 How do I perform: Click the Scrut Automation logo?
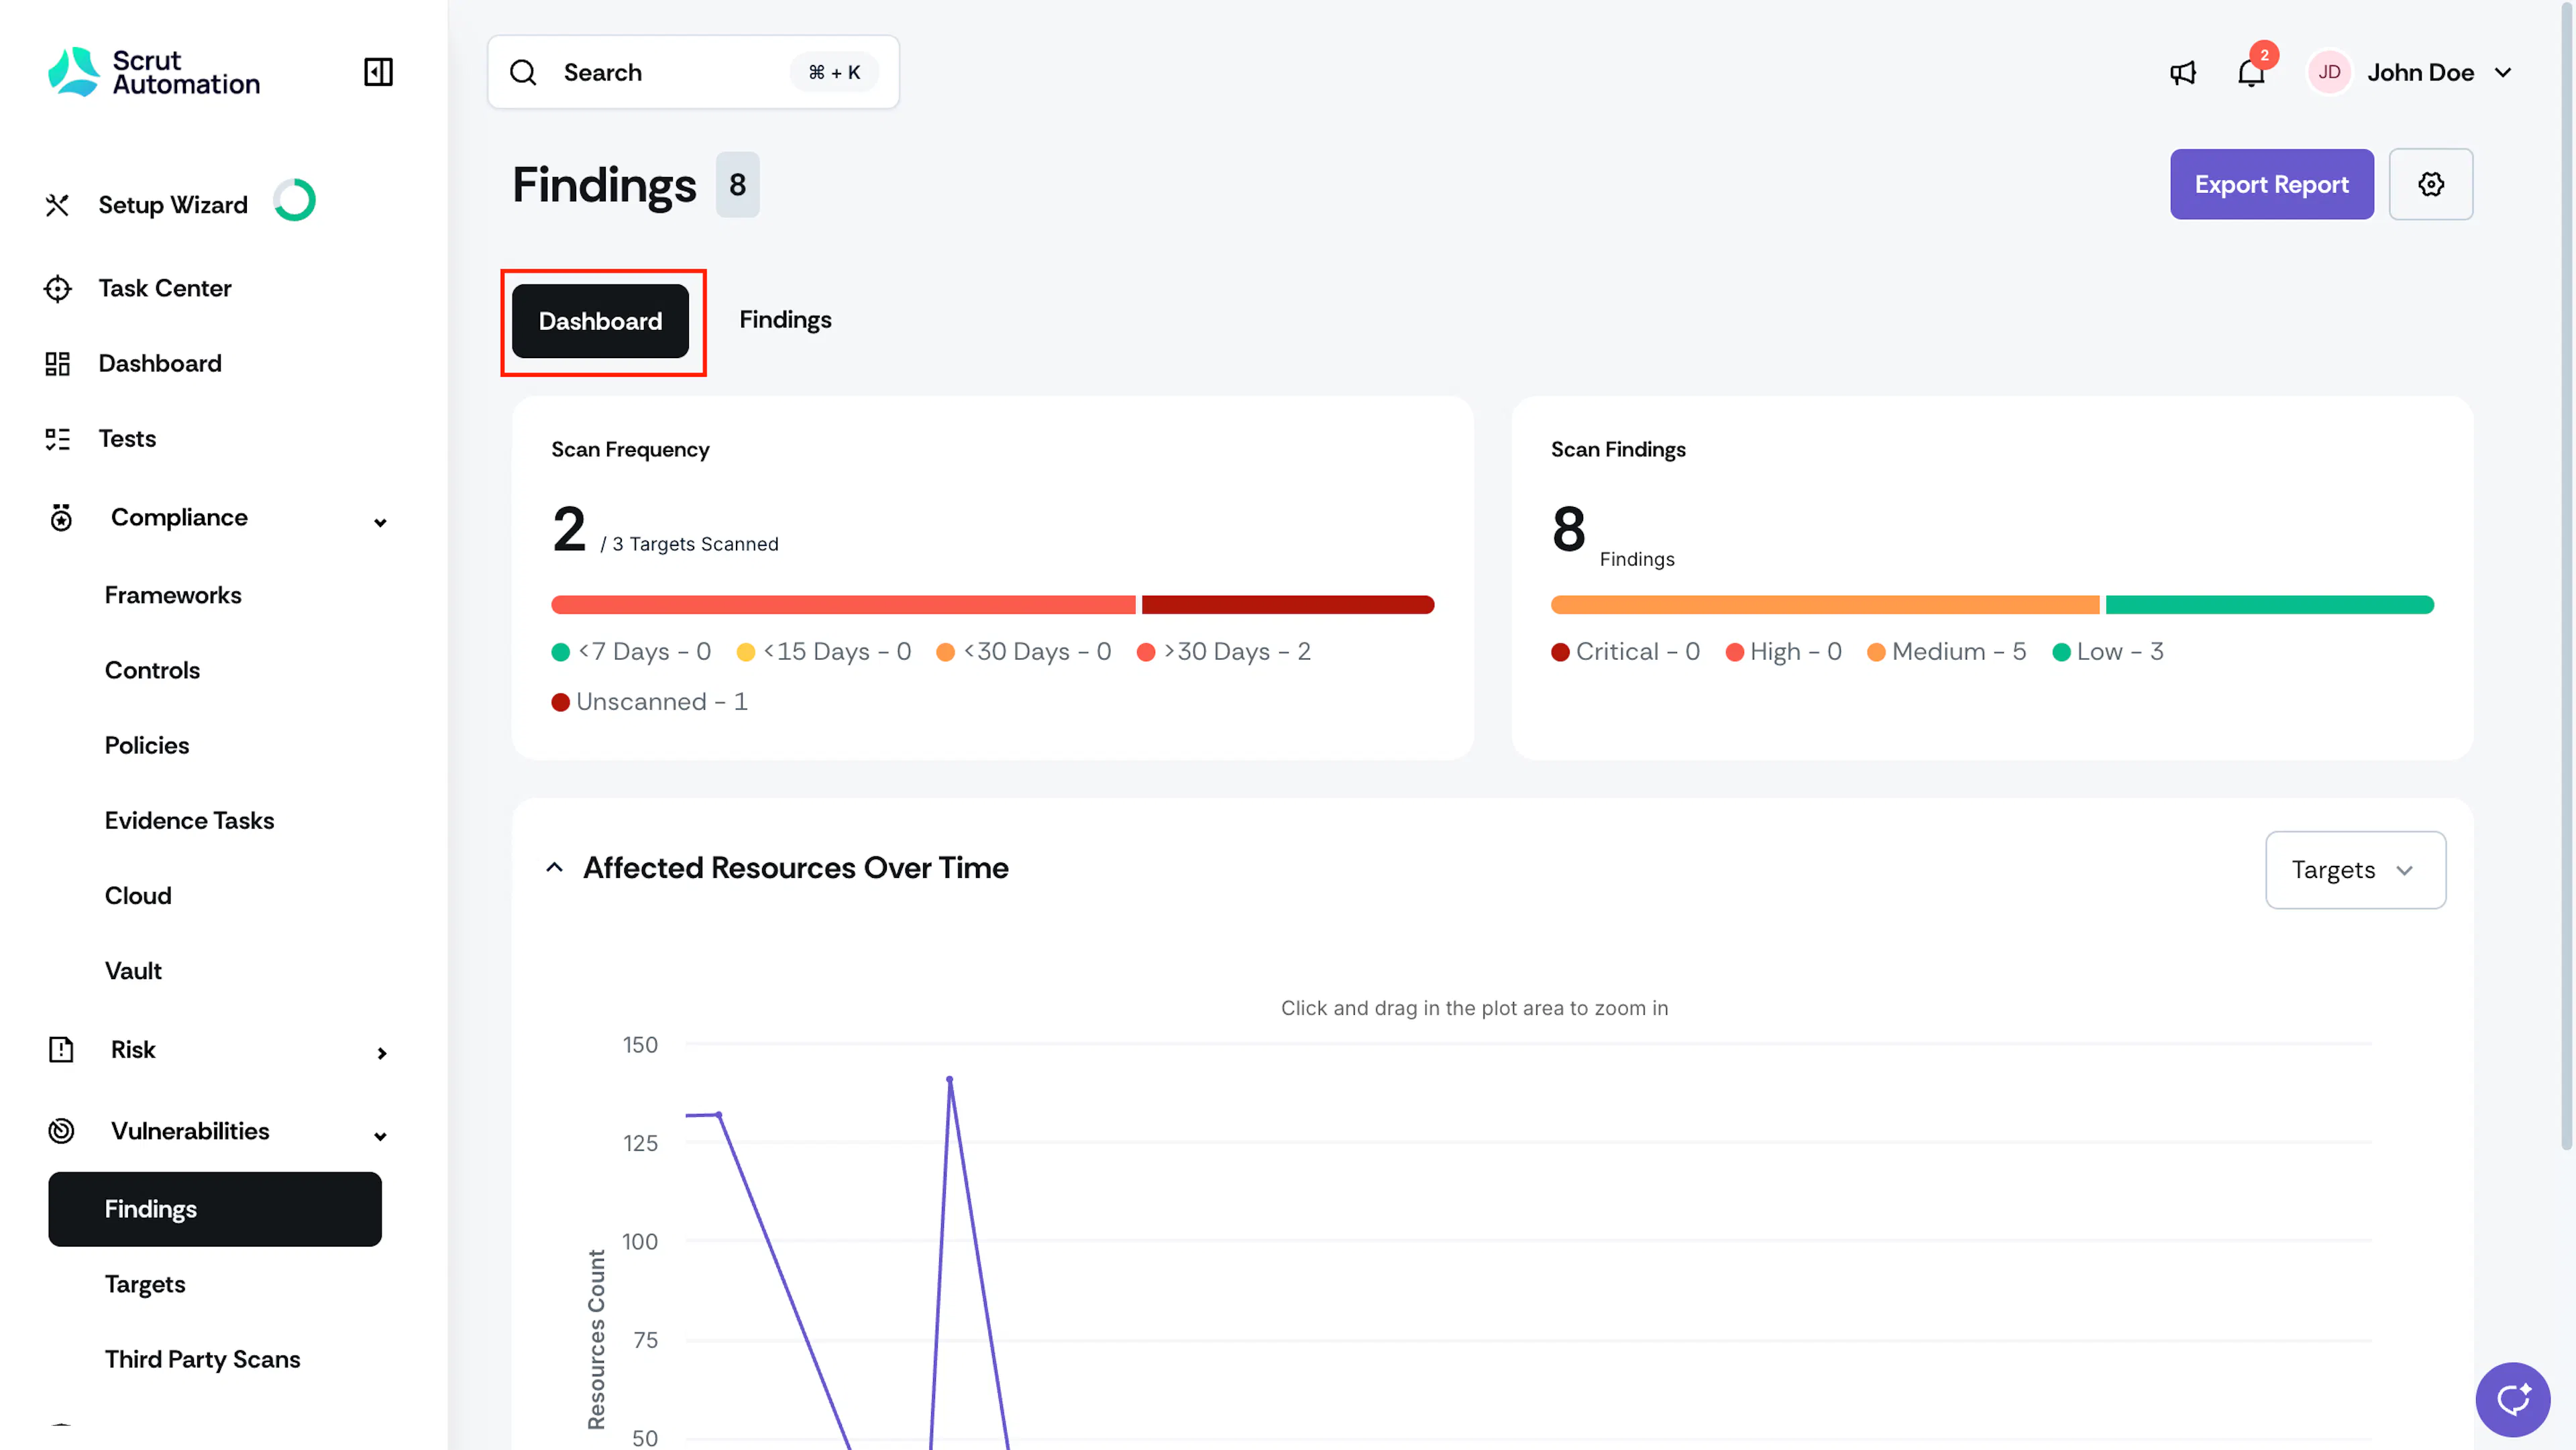click(x=154, y=72)
